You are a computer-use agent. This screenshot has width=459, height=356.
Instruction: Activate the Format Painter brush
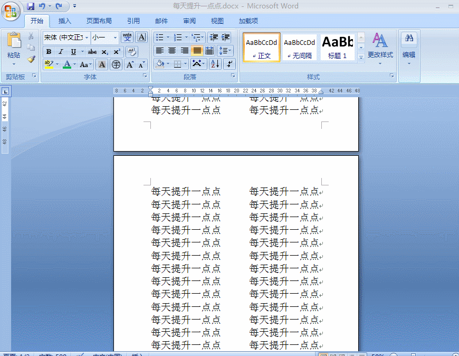31,59
